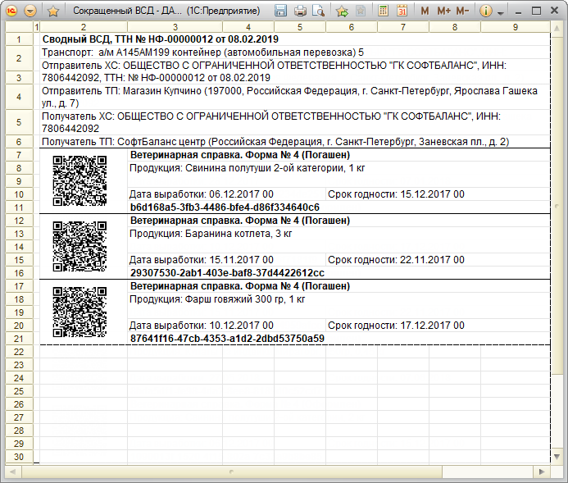Select row header 30
Screen dimensions: 568x483
pyautogui.click(x=19, y=457)
